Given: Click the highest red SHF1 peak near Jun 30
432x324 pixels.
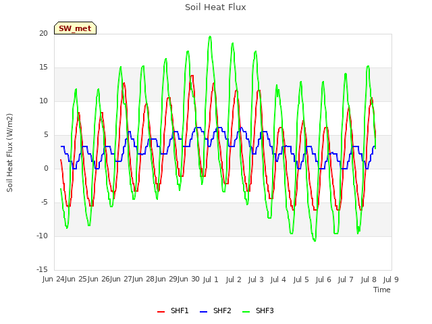Looking at the screenshot, I should coord(192,76).
